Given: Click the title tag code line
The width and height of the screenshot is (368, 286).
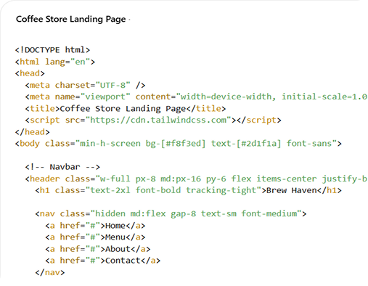Looking at the screenshot, I should click(126, 109).
